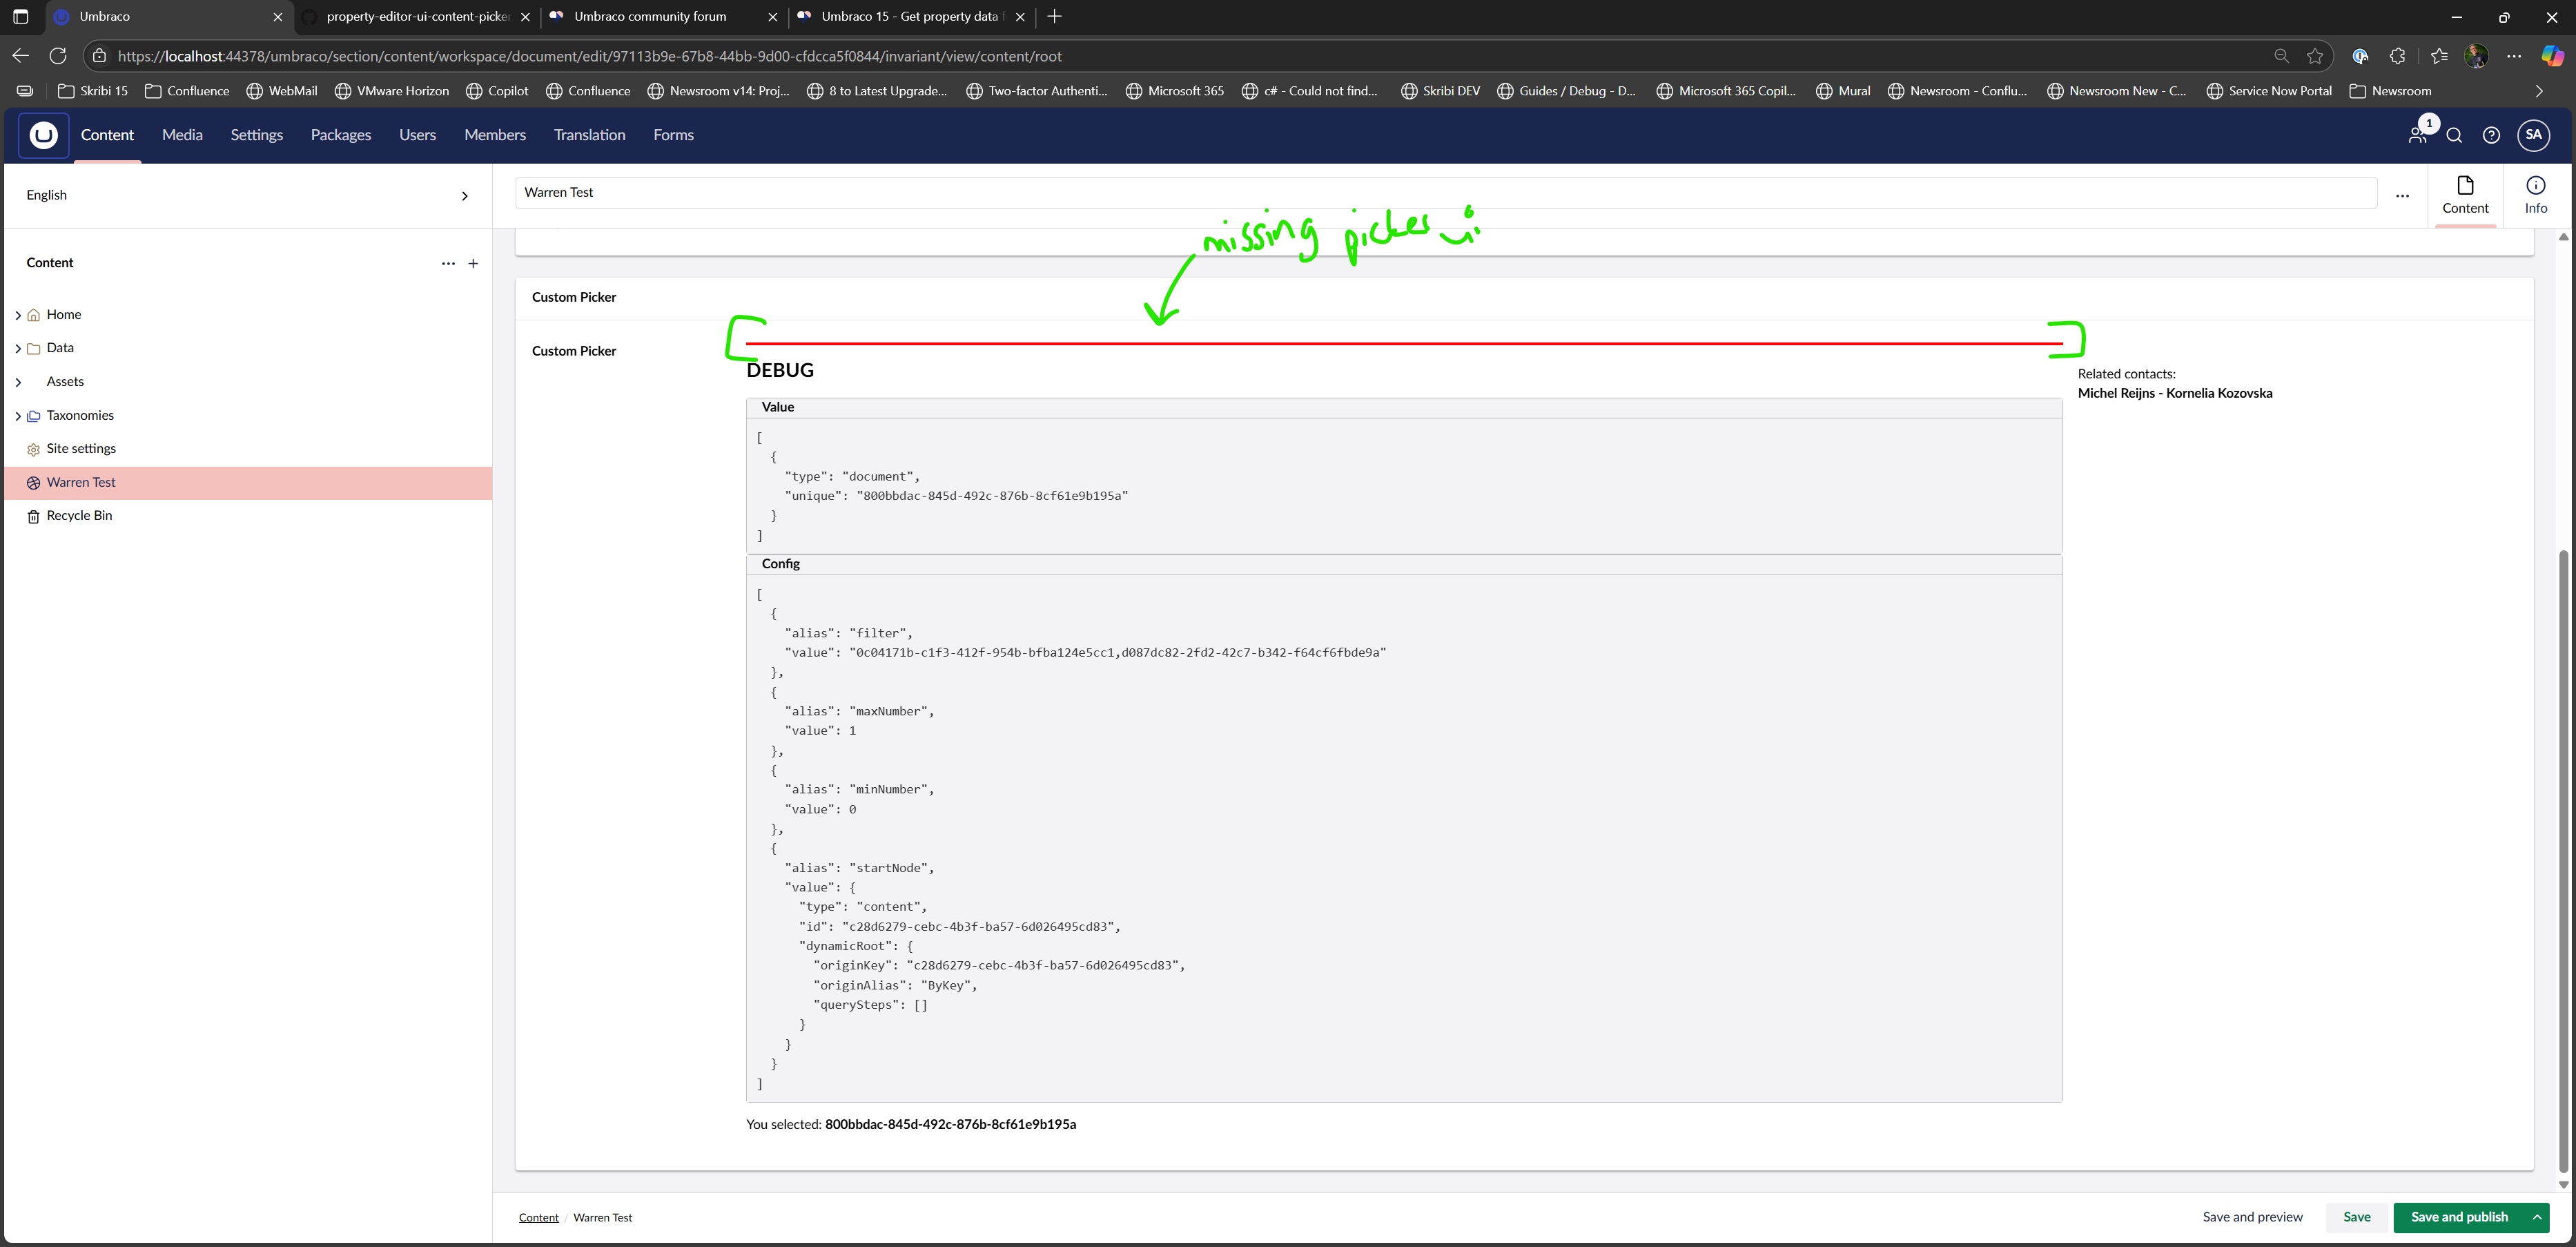The height and width of the screenshot is (1247, 2576).
Task: Open the VMware Horizon bookmark
Action: [x=392, y=91]
